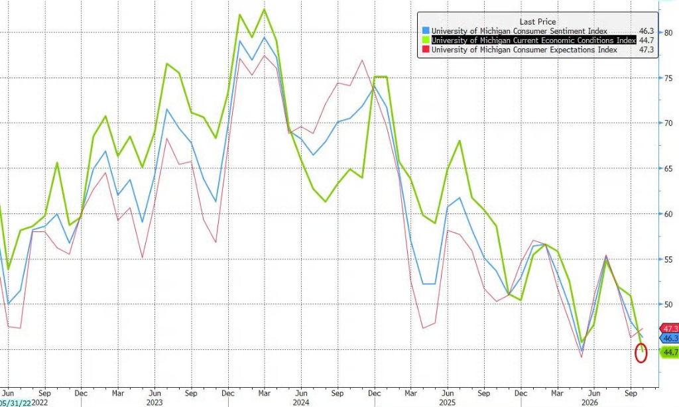Click the 2023 year label on the date axis

tap(154, 402)
